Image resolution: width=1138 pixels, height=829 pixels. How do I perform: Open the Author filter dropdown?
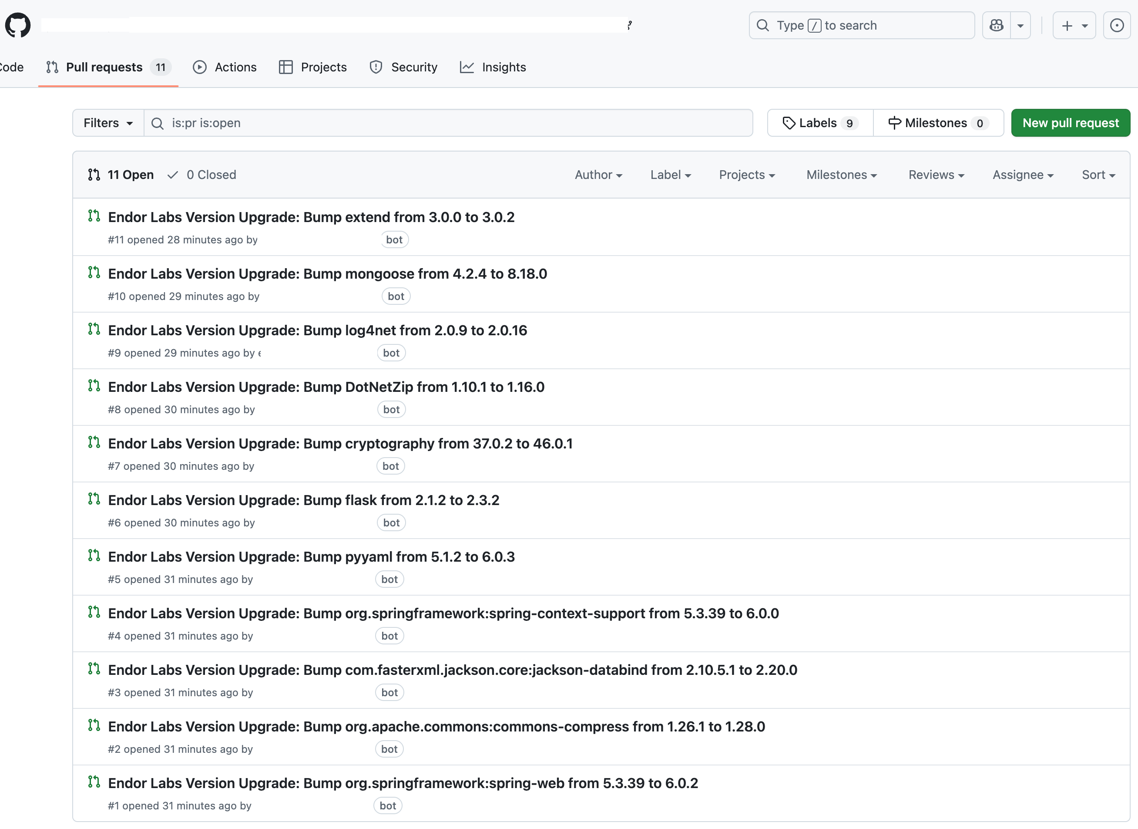pyautogui.click(x=598, y=175)
